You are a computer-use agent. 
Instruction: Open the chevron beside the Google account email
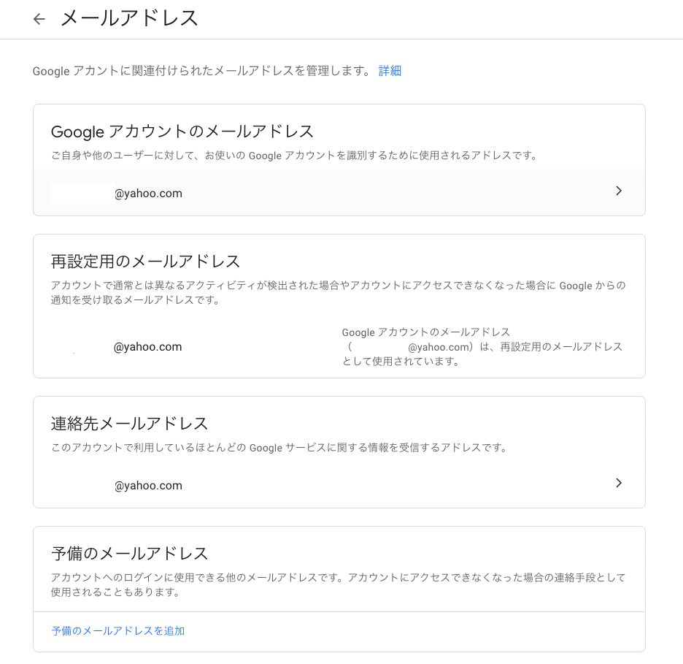[619, 191]
